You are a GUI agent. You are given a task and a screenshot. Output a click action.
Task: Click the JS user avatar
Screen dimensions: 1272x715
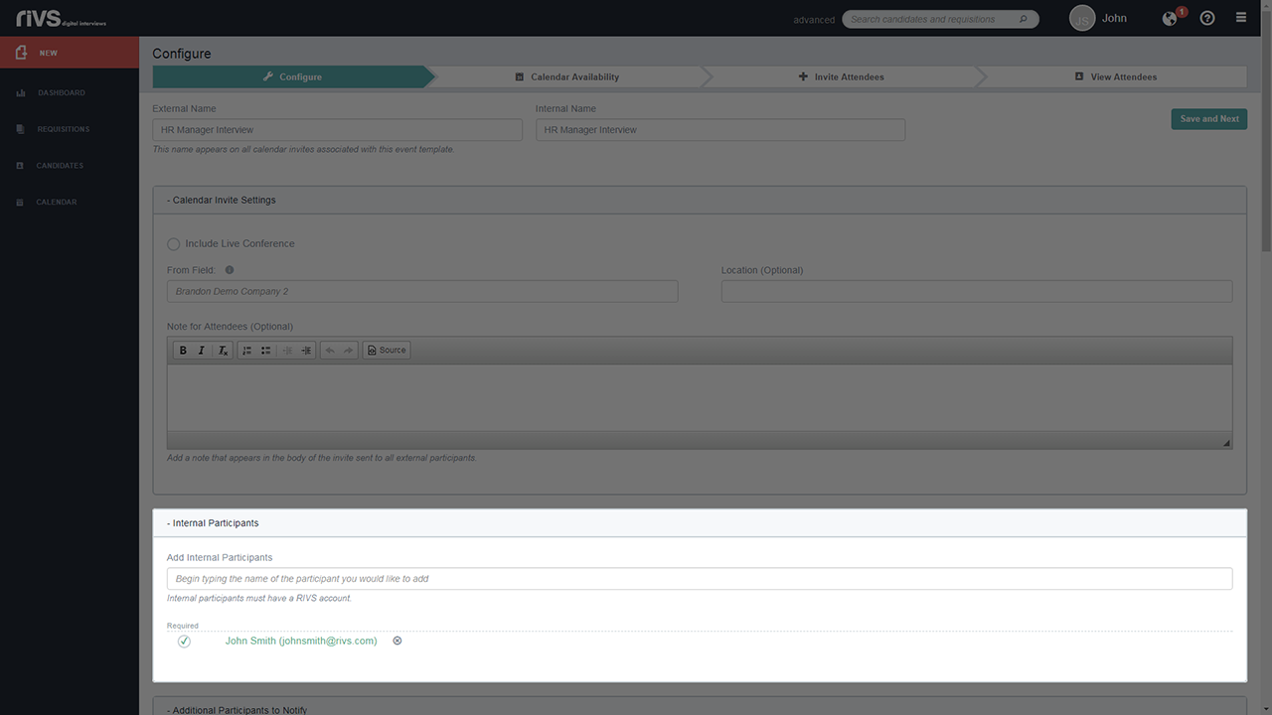click(x=1082, y=18)
